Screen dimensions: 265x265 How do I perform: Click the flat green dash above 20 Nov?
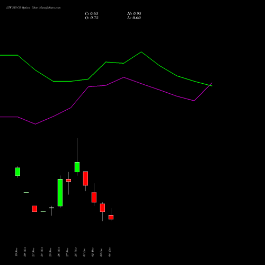(x=26, y=192)
